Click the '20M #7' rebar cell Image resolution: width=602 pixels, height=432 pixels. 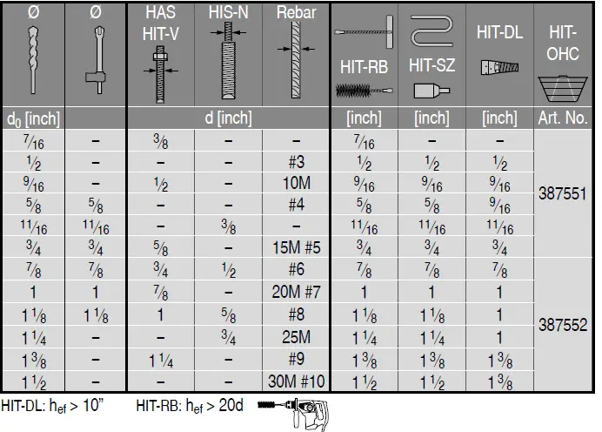(296, 292)
